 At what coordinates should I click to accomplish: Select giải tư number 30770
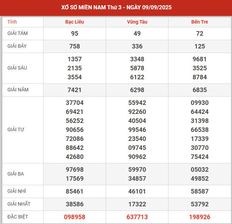pyautogui.click(x=200, y=148)
